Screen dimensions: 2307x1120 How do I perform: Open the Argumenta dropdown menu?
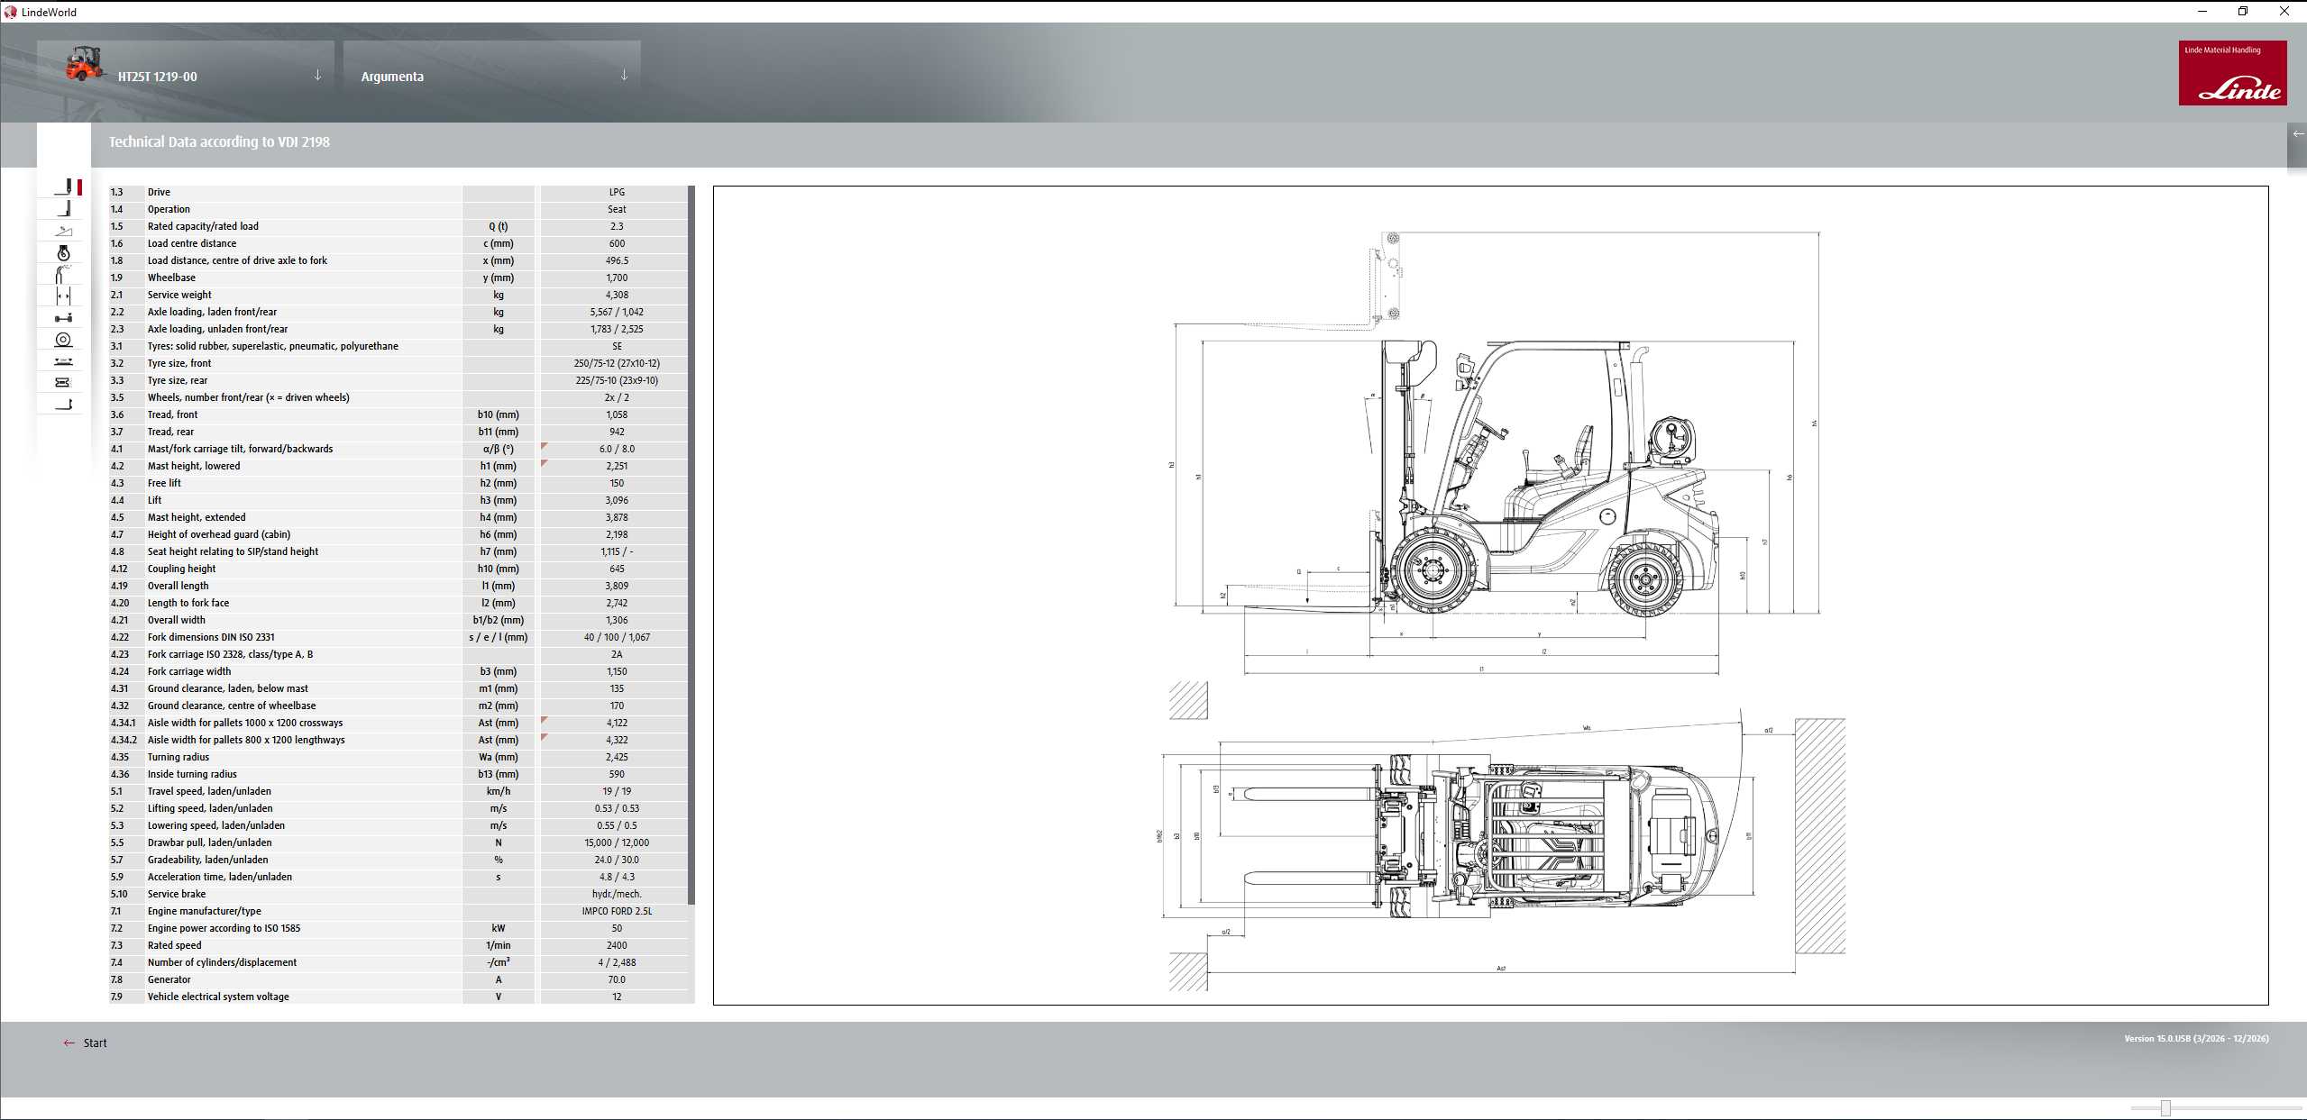click(x=624, y=76)
